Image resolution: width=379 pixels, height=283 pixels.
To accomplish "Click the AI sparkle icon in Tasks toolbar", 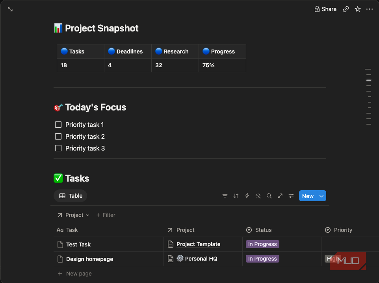I will 258,196.
